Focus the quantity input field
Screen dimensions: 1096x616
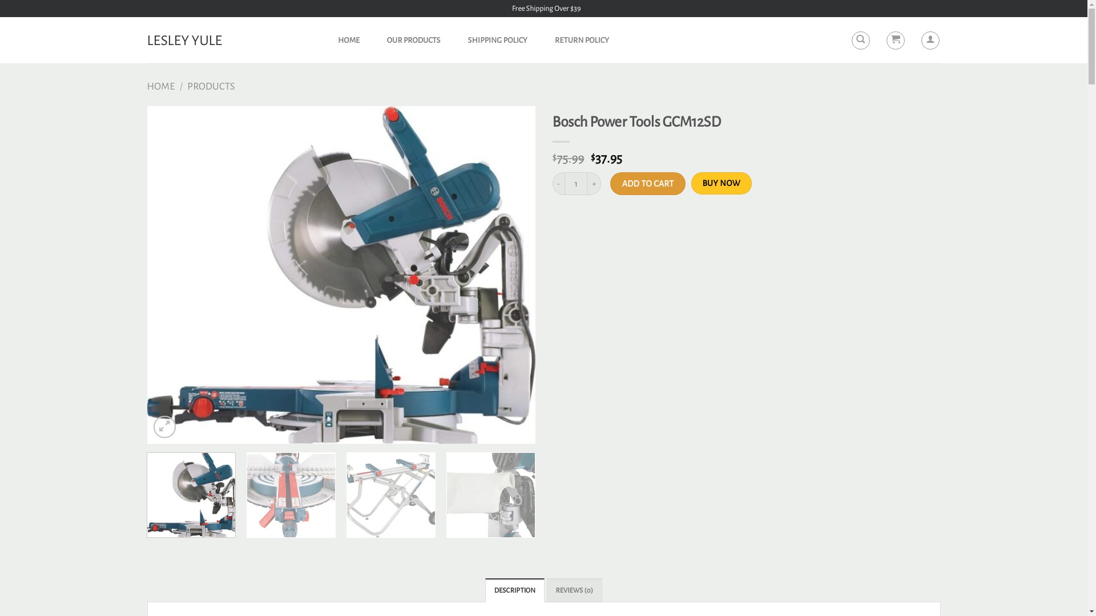click(576, 184)
